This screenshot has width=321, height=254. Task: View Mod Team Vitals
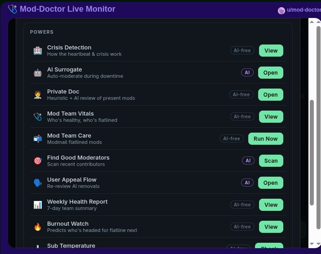(x=271, y=116)
